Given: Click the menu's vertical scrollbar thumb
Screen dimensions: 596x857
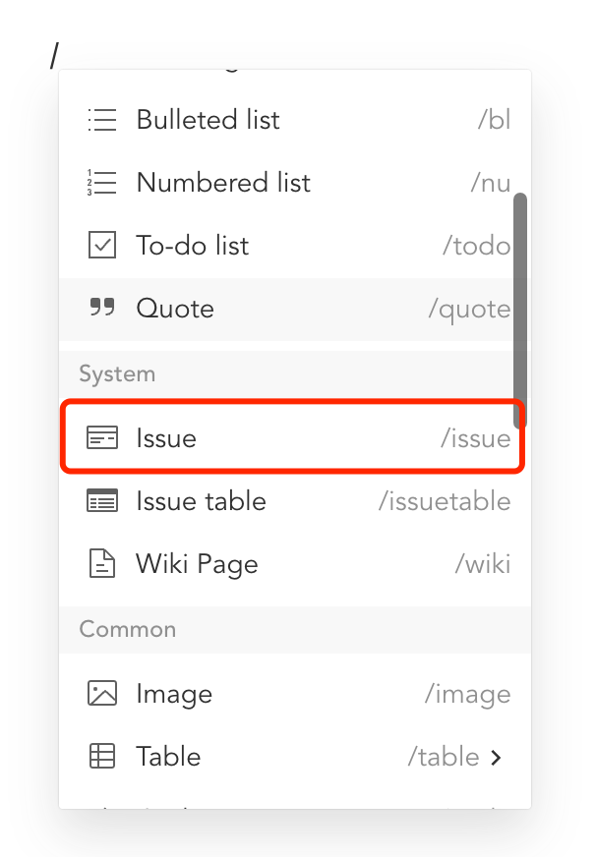Looking at the screenshot, I should point(520,311).
